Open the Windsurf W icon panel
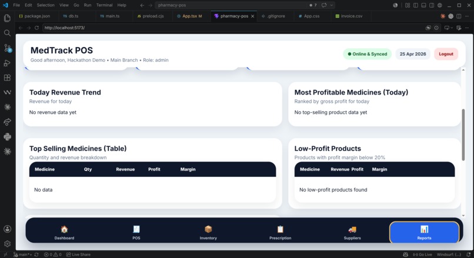 (7, 92)
